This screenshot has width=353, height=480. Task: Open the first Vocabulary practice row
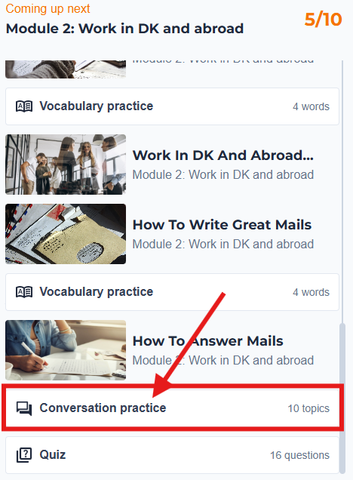coord(172,106)
